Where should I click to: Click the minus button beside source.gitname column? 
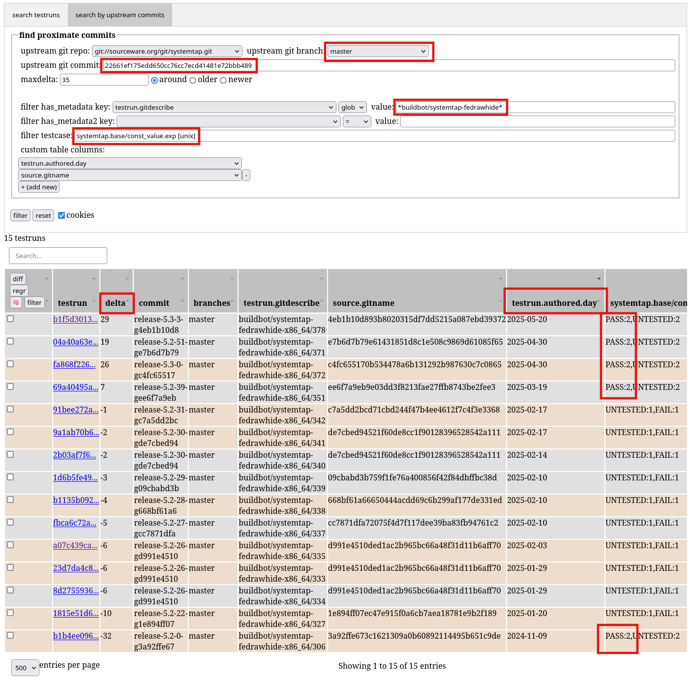pyautogui.click(x=246, y=175)
